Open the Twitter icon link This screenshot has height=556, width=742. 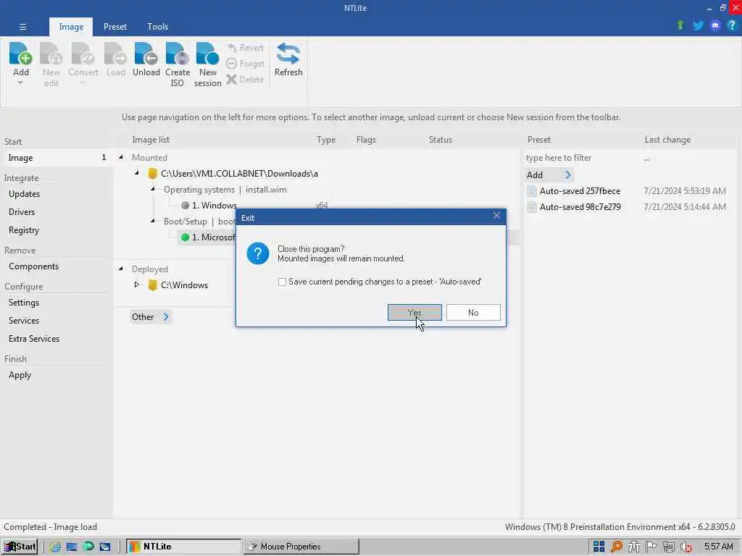(x=698, y=25)
